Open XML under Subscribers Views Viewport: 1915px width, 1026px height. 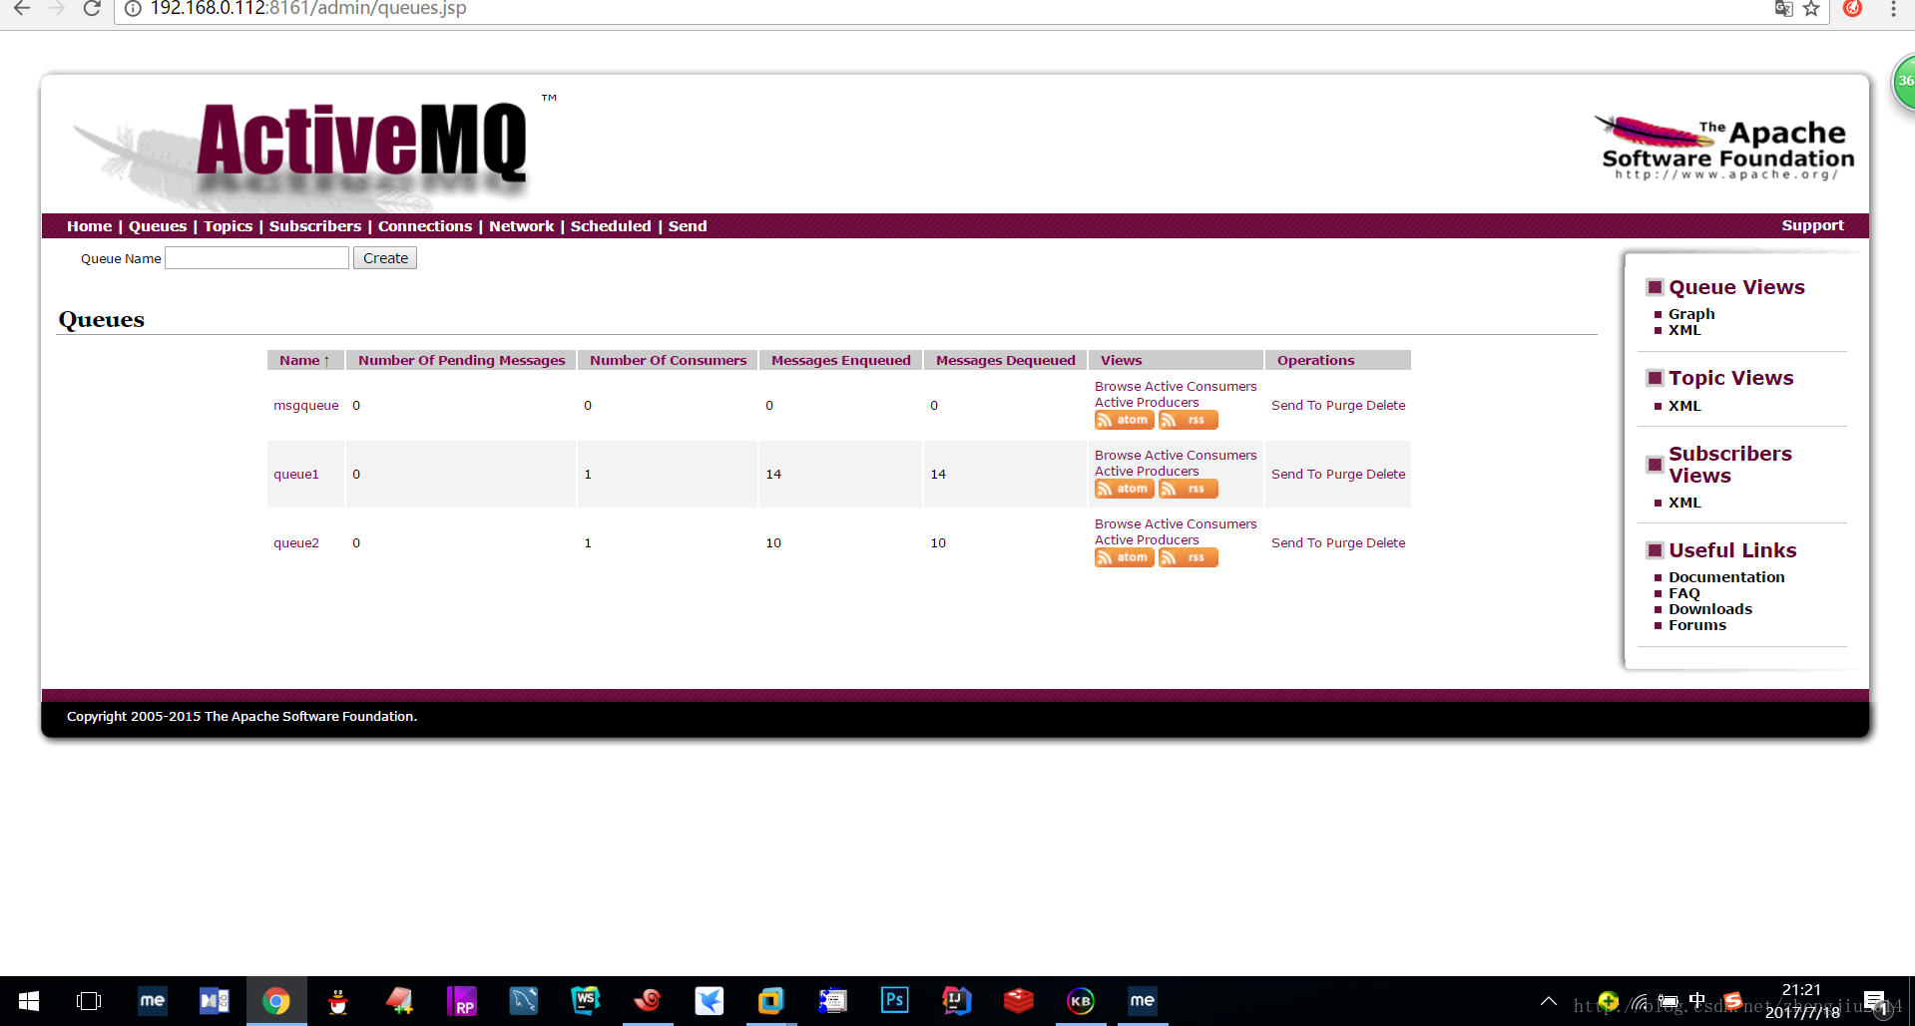pyautogui.click(x=1684, y=503)
